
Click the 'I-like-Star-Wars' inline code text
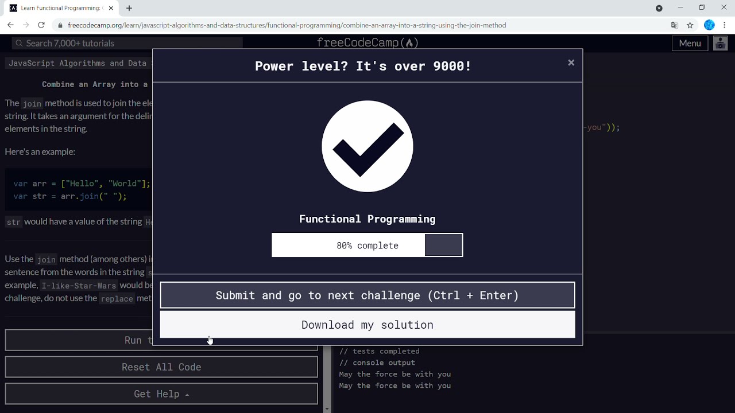coord(79,286)
